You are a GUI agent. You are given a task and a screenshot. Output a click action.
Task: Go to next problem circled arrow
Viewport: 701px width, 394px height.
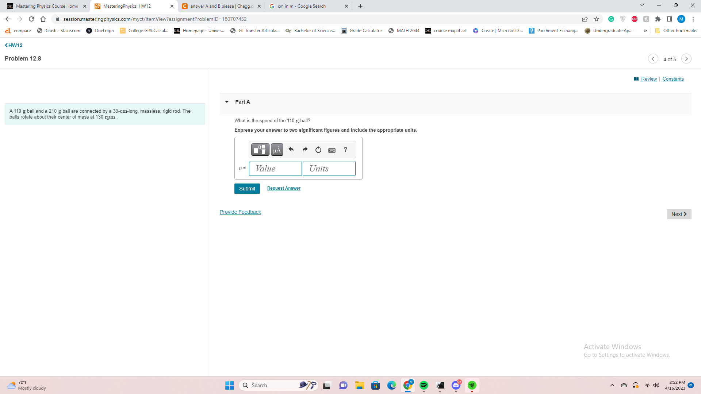686,59
